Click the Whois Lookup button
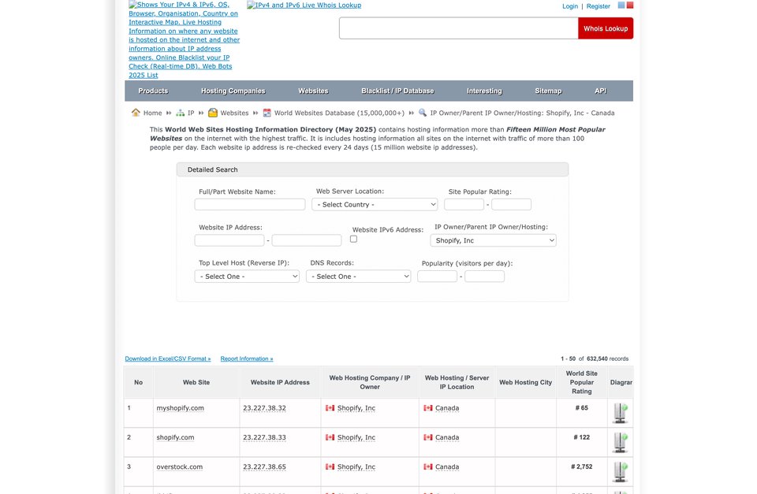This screenshot has width=757, height=494. 606,28
